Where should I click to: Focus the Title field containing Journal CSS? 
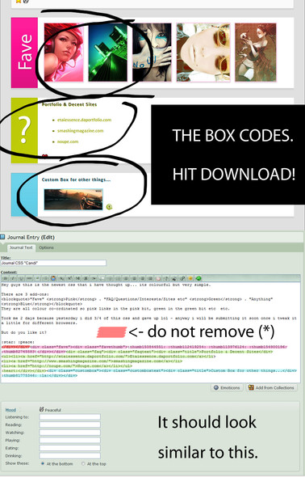coord(53,263)
